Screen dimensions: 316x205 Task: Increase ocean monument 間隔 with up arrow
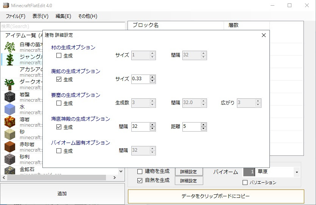point(153,125)
